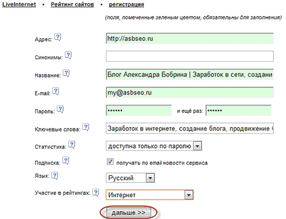
Task: Click the required-fields note in italics
Action: [193, 18]
